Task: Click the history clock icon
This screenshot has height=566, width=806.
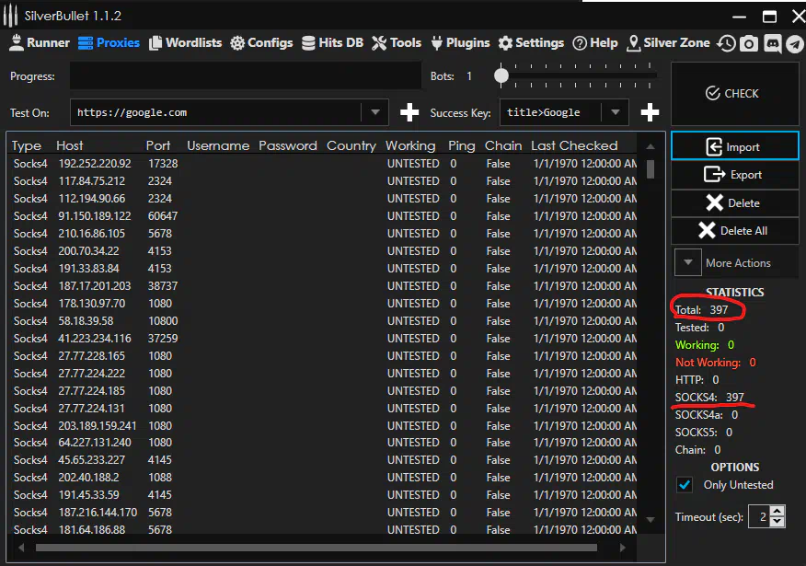Action: (726, 43)
